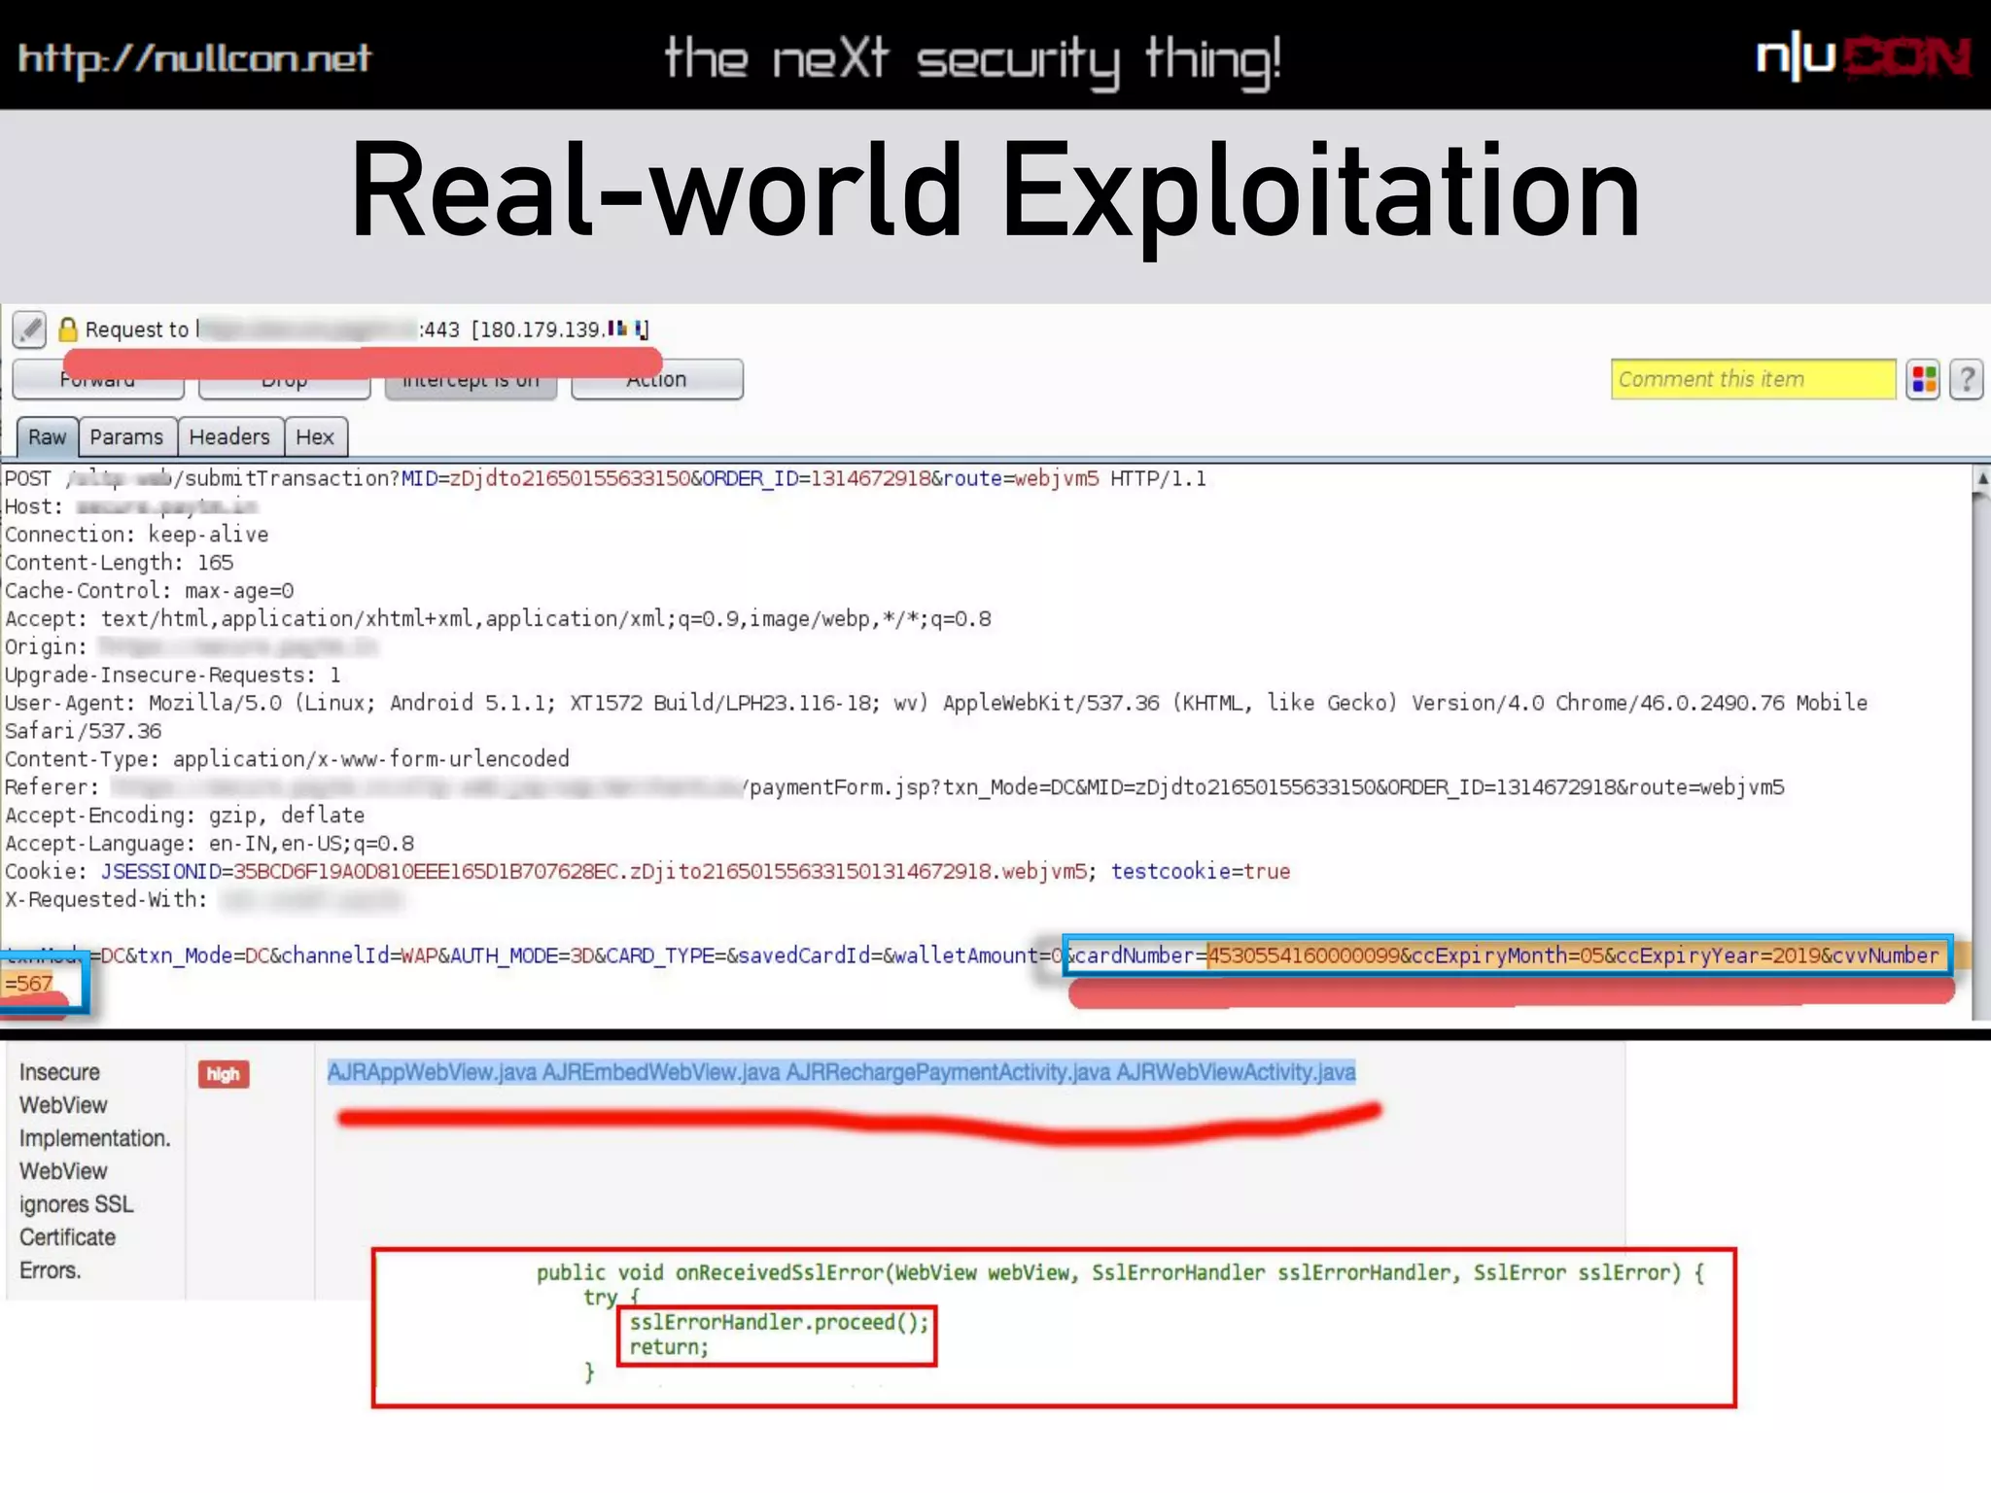Click the Content-Length: 165 header line
Image resolution: width=1991 pixels, height=1493 pixels.
click(119, 563)
